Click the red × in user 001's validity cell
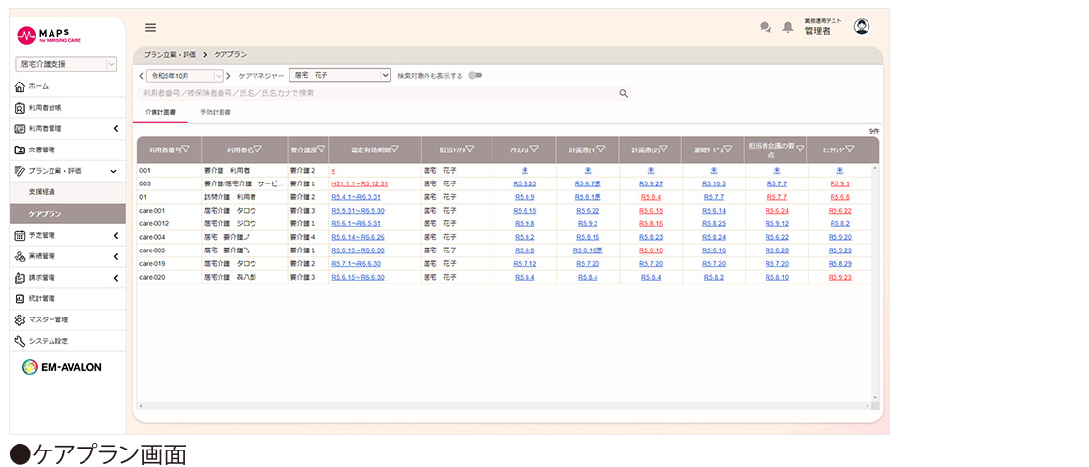Viewport: 1089px width, 467px height. point(333,171)
